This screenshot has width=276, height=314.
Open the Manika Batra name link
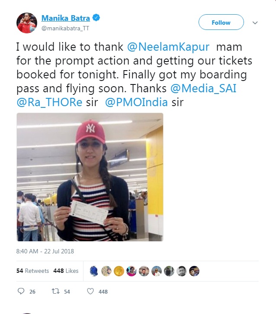(x=66, y=18)
